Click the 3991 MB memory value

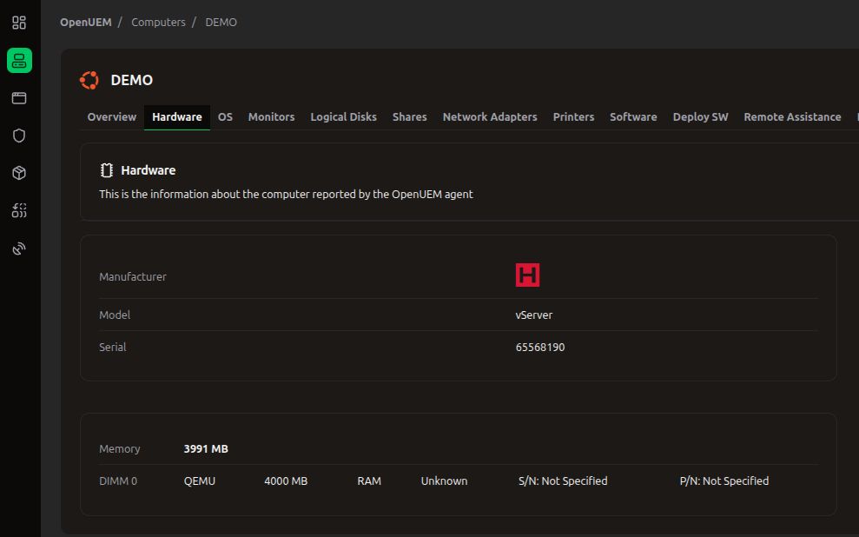(x=206, y=448)
